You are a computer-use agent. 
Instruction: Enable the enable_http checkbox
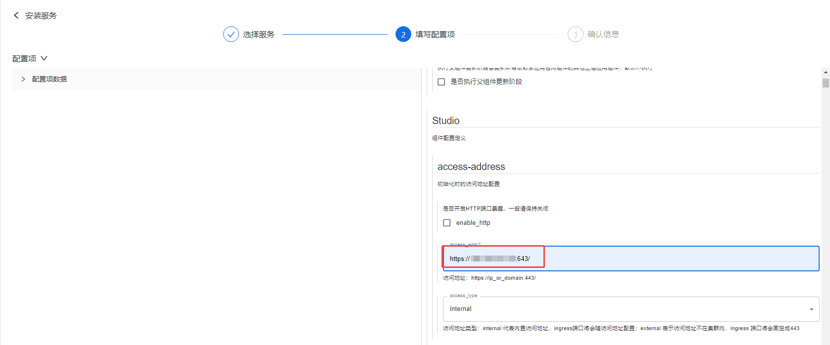click(447, 223)
